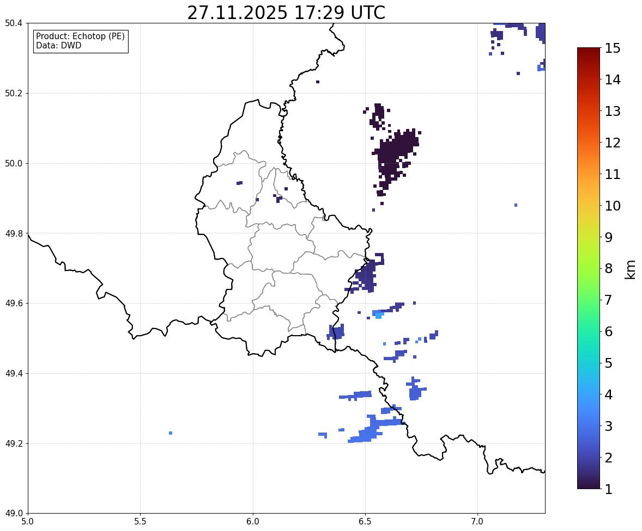Image resolution: width=642 pixels, height=531 pixels.
Task: Click the latitude label '49.4'
Action: click(14, 374)
